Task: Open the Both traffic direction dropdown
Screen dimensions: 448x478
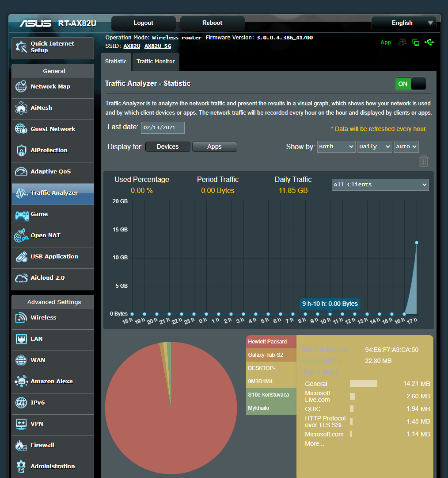Action: point(336,146)
